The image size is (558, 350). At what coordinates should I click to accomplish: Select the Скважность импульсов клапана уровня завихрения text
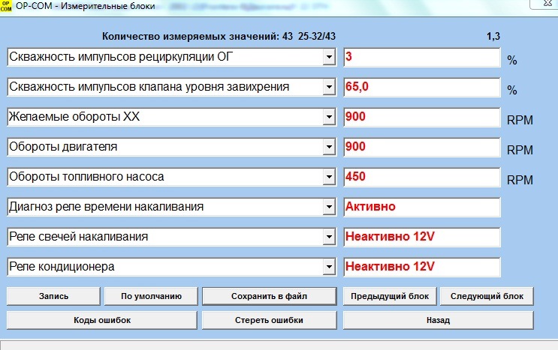149,87
